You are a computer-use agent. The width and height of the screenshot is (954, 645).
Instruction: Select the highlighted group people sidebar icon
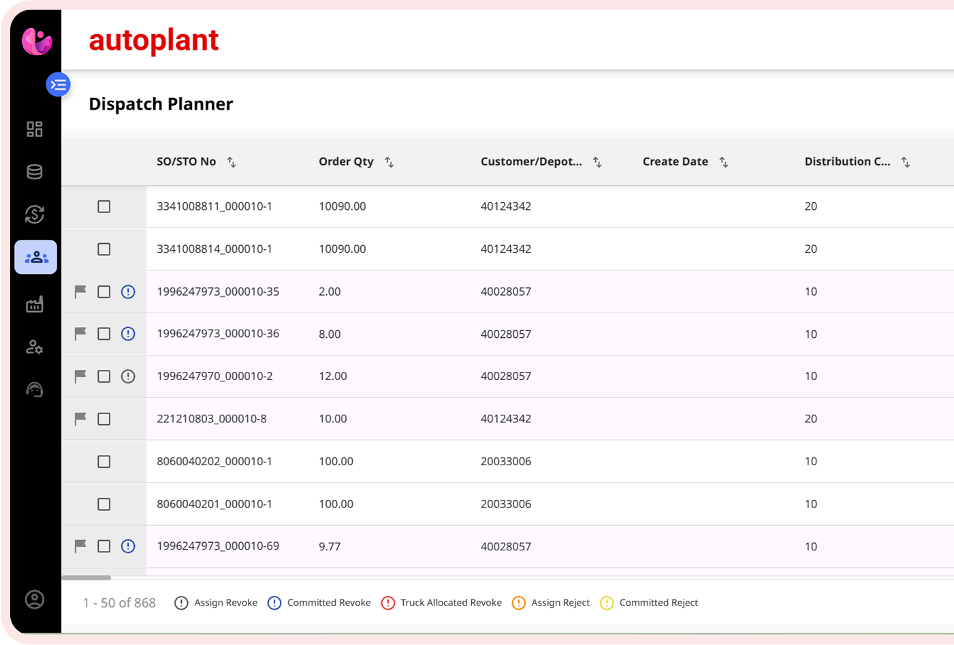(x=36, y=257)
